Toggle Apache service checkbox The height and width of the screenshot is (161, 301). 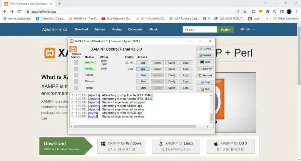pyautogui.click(x=76, y=63)
